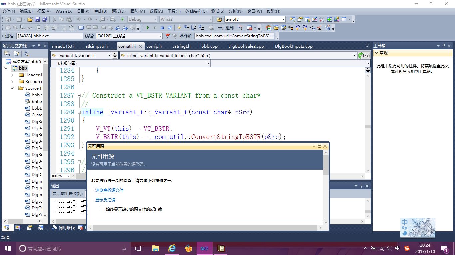Continue execution with green play in debug toolbar

pos(147,28)
